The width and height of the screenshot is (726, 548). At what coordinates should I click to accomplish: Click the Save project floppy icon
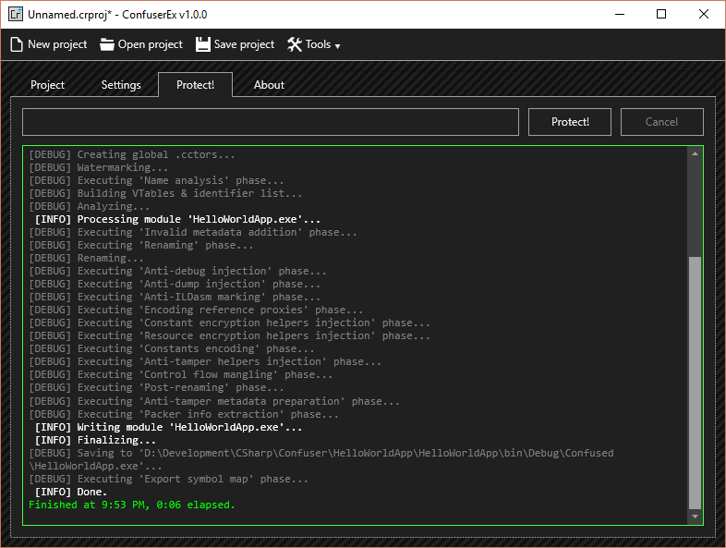coord(203,44)
